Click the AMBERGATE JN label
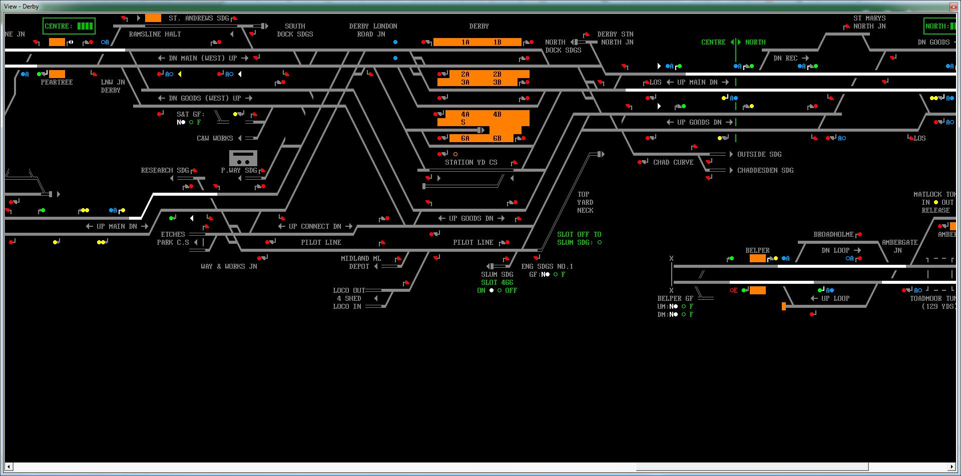This screenshot has width=961, height=476. [x=899, y=246]
